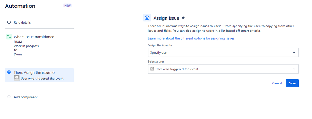This screenshot has width=312, height=119.
Task: Open the Assign the issue to dropdown
Action: point(223,52)
